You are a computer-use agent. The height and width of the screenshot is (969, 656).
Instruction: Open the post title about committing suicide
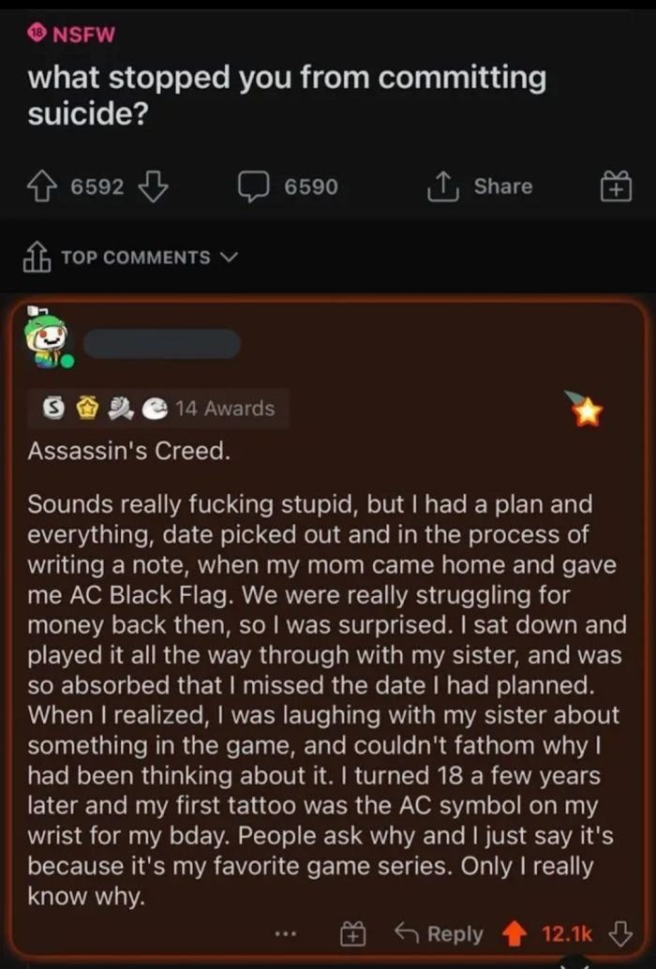[286, 94]
